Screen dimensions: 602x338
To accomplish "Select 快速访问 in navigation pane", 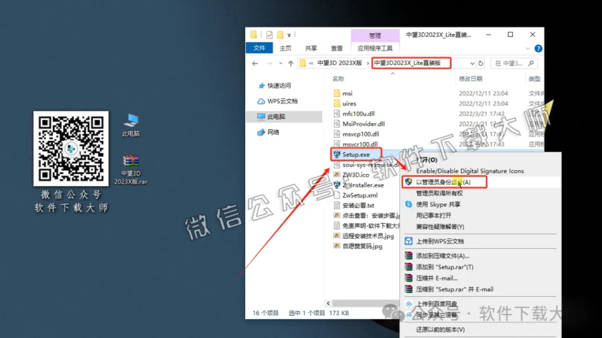I will (x=279, y=86).
